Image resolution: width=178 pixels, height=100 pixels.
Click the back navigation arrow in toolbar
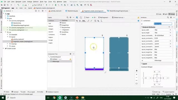(11, 5)
